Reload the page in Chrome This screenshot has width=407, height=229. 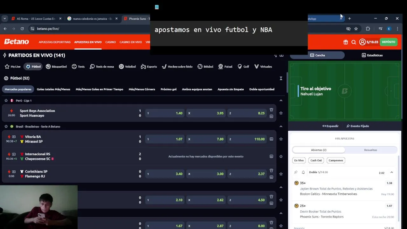[22, 29]
